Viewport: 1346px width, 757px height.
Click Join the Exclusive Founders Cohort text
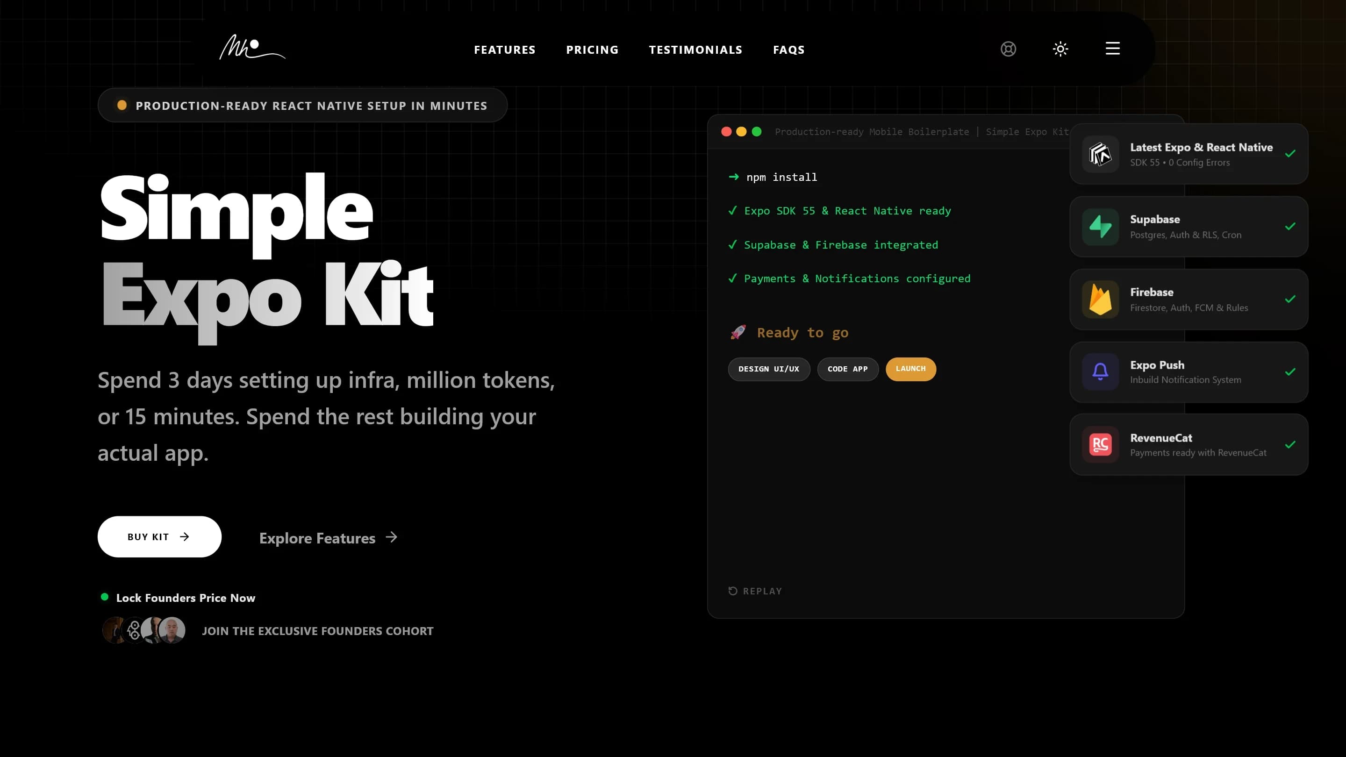318,631
